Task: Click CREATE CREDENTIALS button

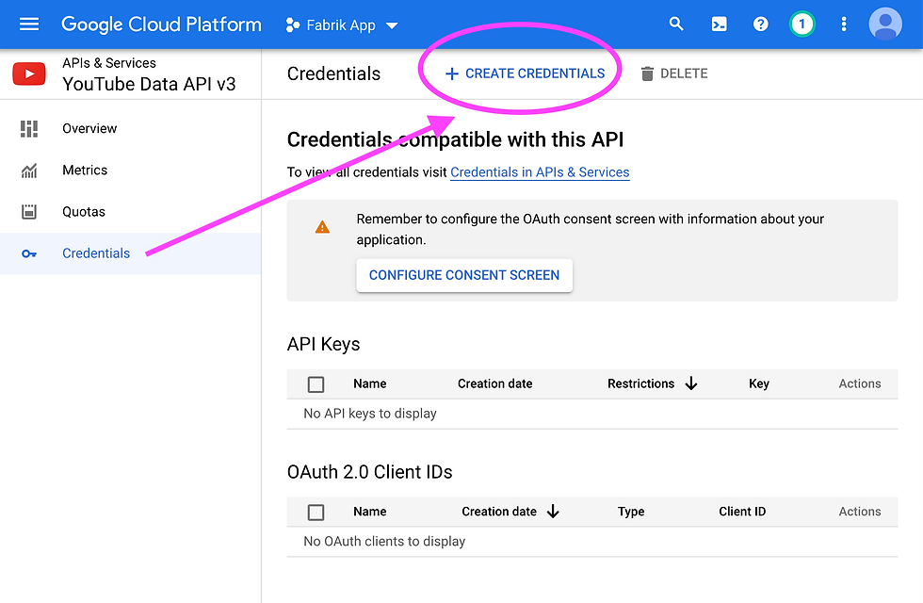Action: (525, 73)
